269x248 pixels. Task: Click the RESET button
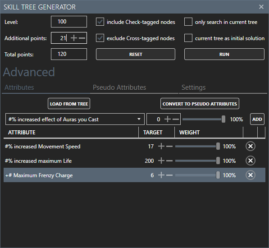[x=136, y=54]
